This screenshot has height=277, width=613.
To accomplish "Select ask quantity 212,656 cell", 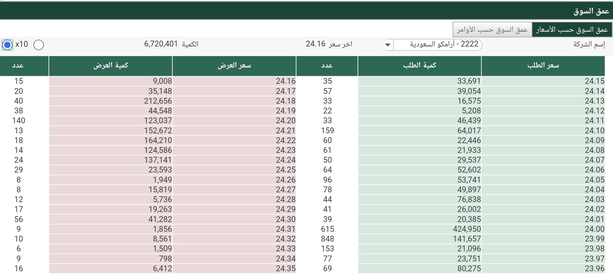I will click(111, 101).
